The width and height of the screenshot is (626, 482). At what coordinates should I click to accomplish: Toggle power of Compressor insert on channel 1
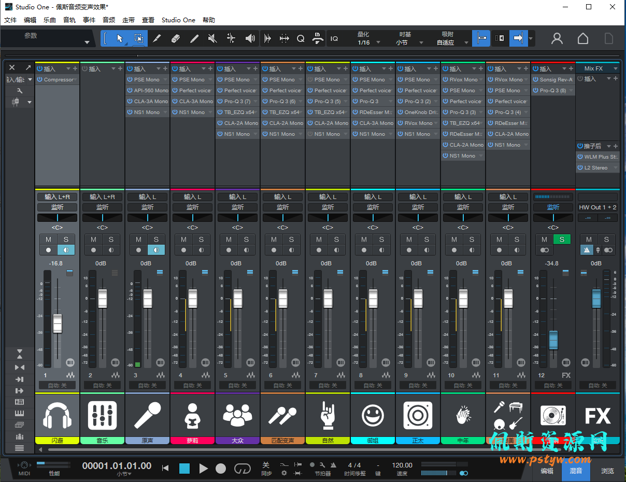tap(40, 80)
